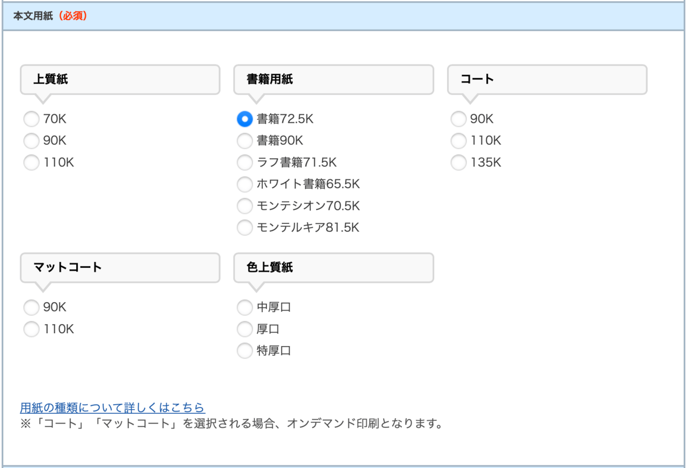This screenshot has width=687, height=468.
Task: Pick 135K コート paper option
Action: (x=458, y=163)
